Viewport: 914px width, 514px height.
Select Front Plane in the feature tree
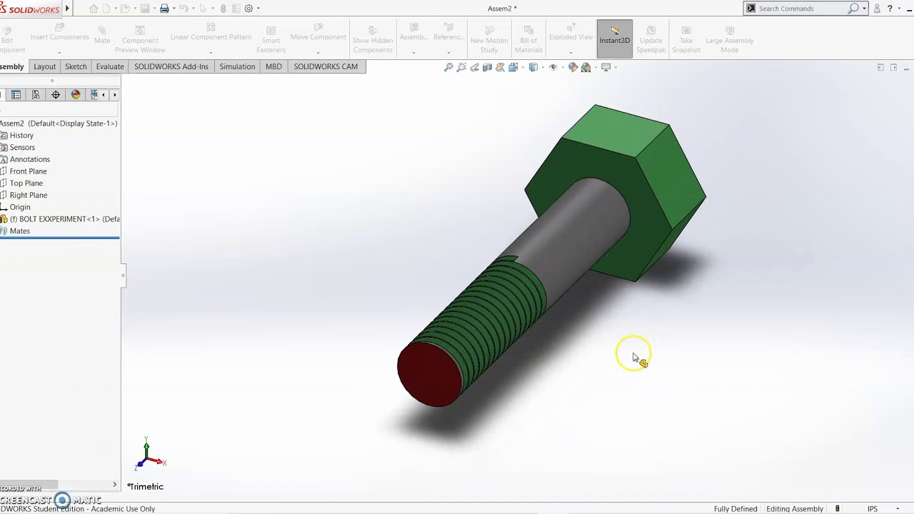click(x=28, y=171)
